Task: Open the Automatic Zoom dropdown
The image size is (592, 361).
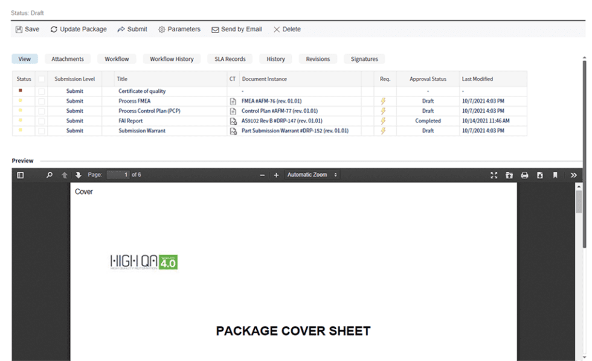Action: click(312, 175)
